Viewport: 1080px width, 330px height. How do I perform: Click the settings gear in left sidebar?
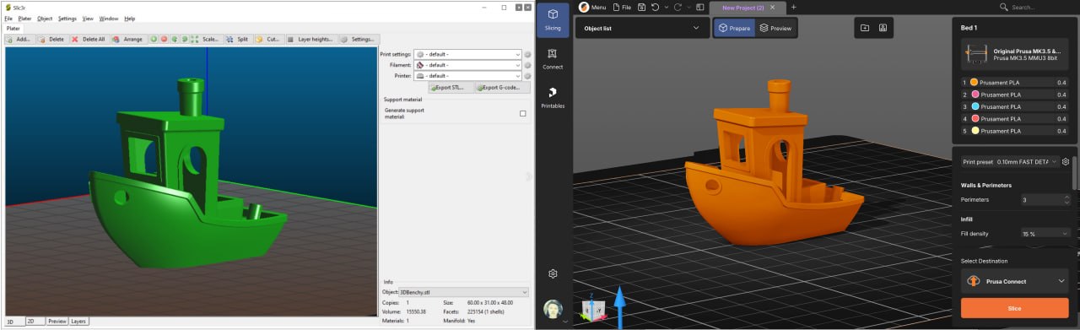[x=553, y=273]
